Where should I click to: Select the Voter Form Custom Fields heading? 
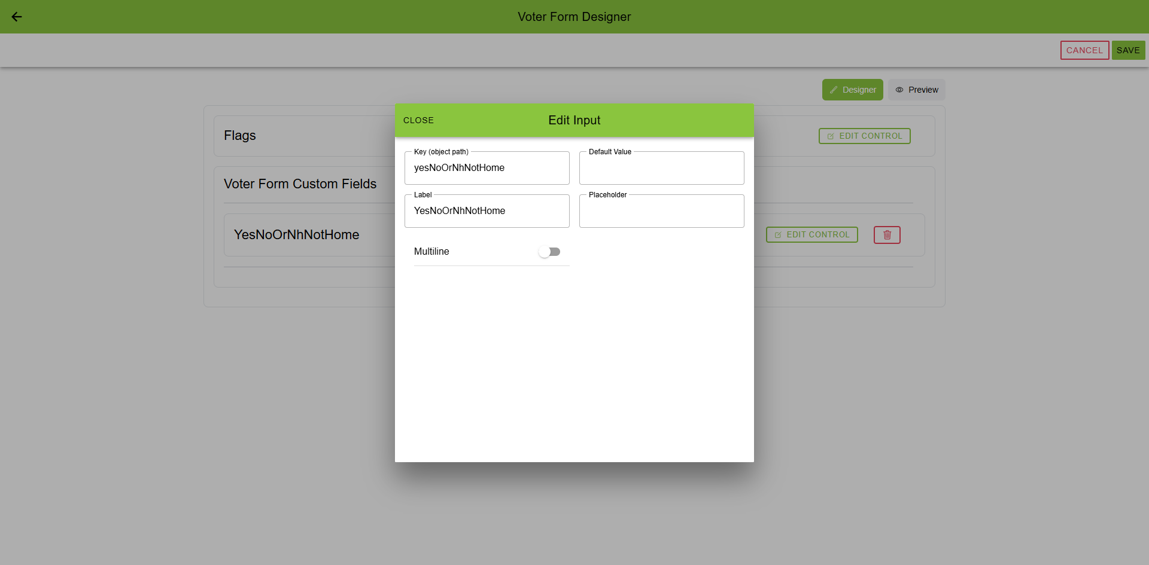pos(300,184)
